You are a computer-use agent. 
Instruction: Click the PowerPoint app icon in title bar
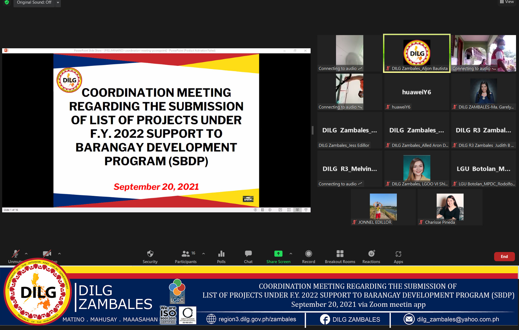pyautogui.click(x=6, y=50)
